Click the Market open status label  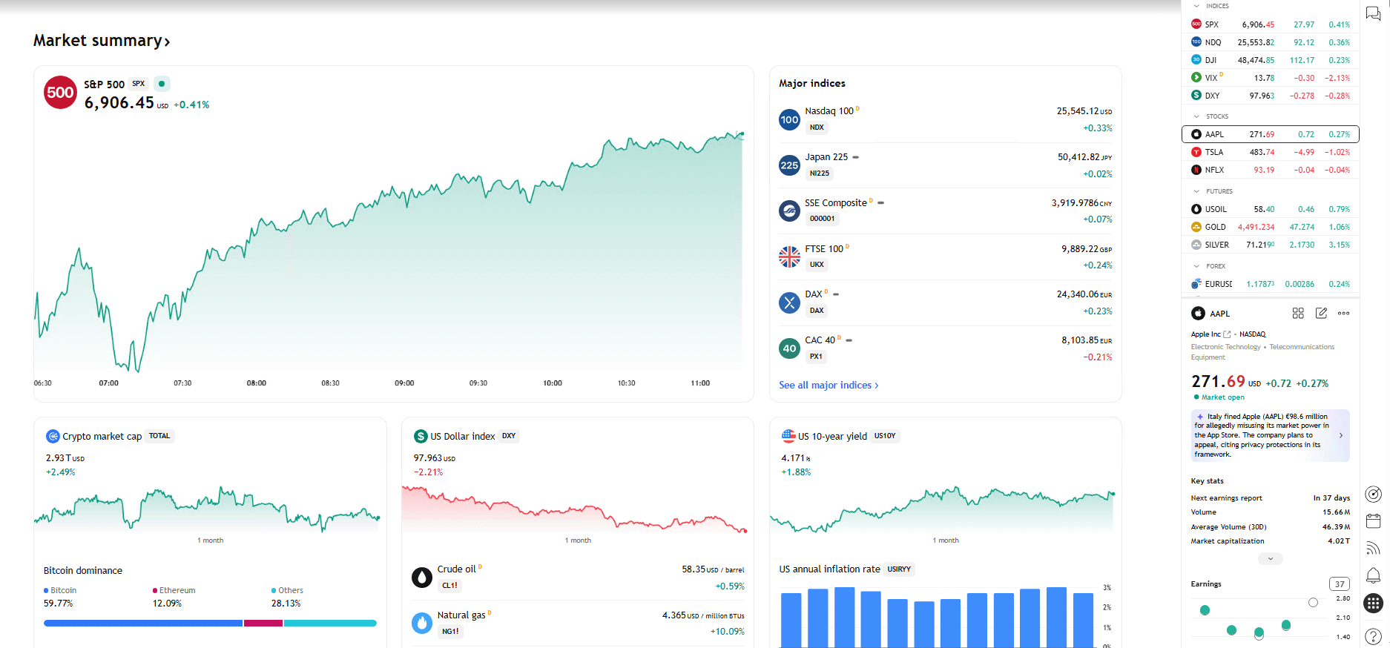tap(1222, 397)
